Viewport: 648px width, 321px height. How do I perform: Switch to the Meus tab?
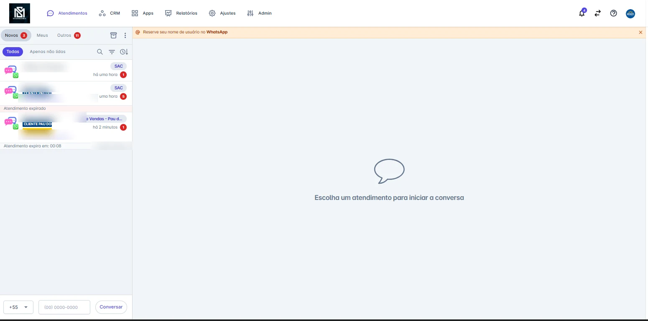(x=42, y=35)
